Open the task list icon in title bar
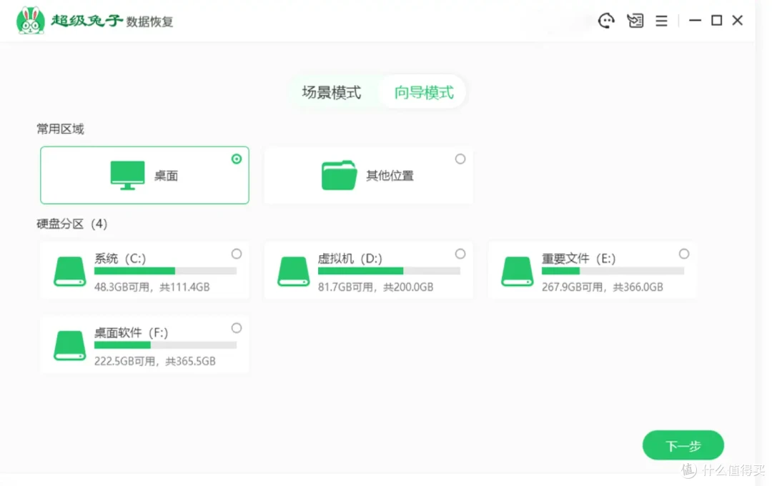This screenshot has width=772, height=486. click(635, 21)
